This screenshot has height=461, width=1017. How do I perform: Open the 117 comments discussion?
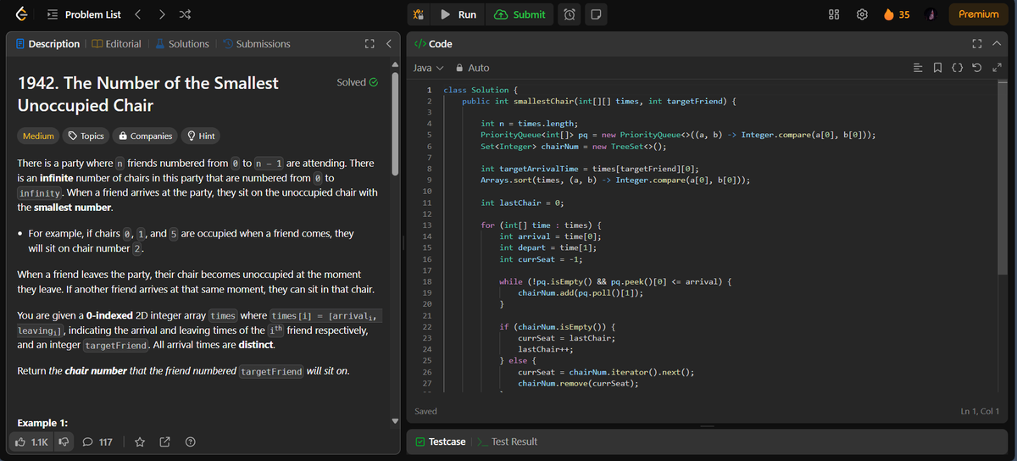click(x=97, y=442)
